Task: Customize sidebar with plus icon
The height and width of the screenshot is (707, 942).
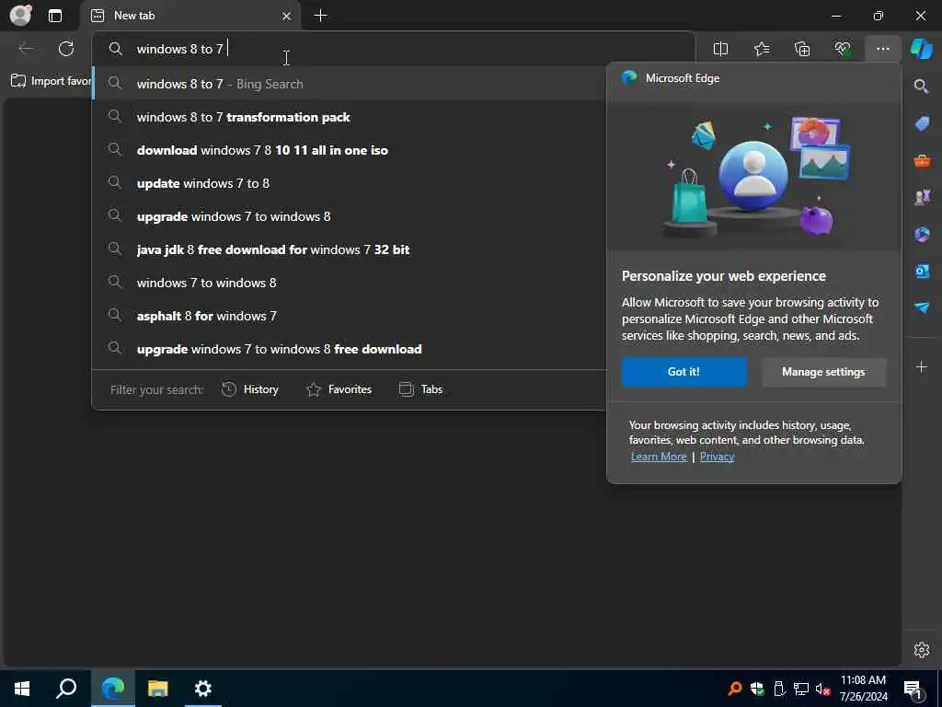Action: (x=921, y=366)
